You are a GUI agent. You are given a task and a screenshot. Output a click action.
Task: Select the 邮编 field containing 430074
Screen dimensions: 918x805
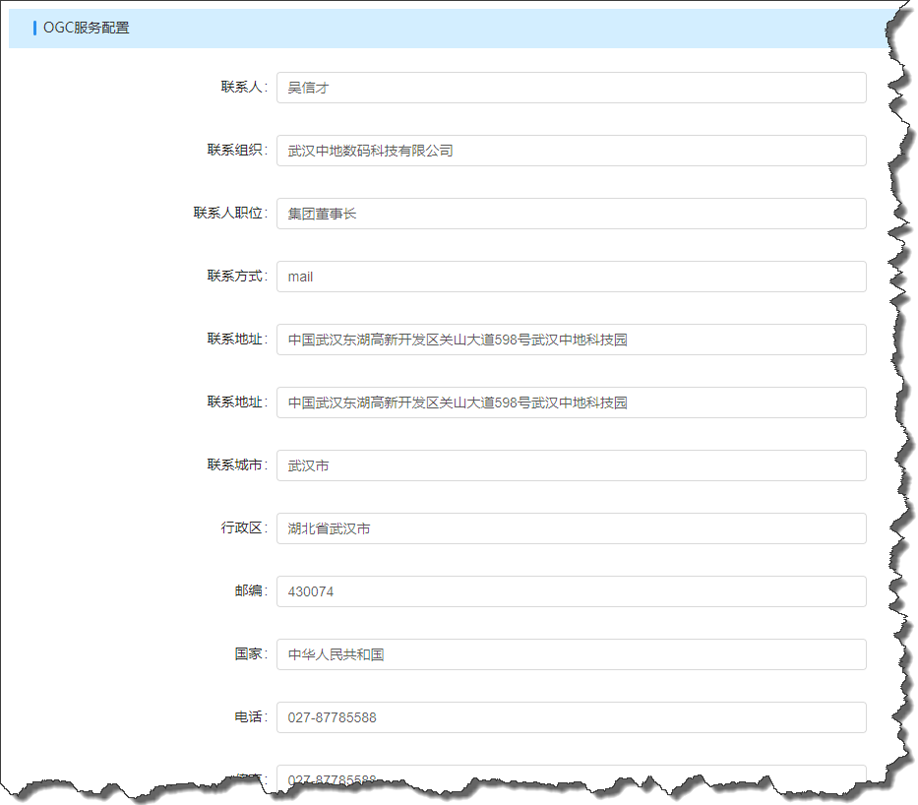571,591
